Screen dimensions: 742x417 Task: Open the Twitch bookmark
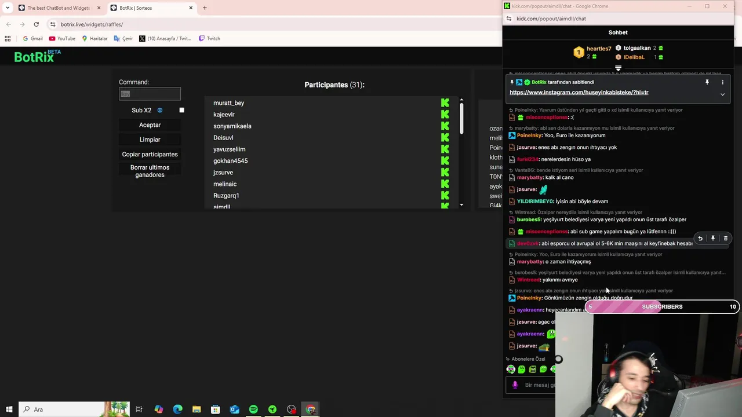click(209, 38)
